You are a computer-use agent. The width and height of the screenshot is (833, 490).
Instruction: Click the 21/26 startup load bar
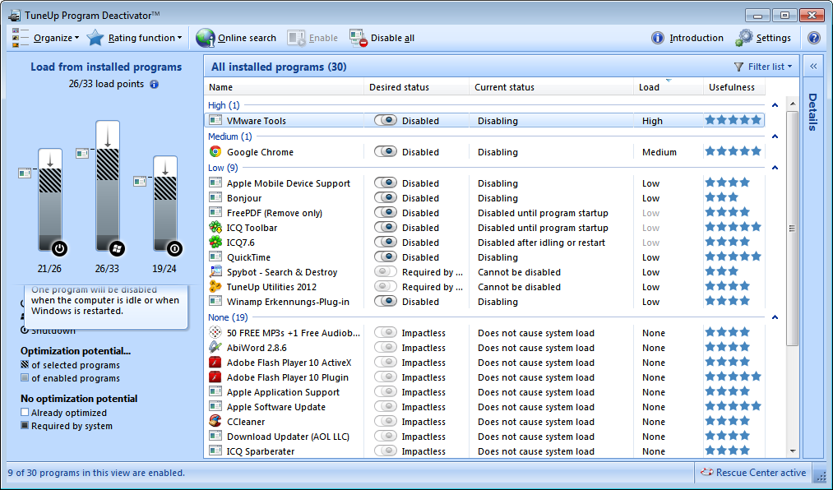[x=50, y=200]
